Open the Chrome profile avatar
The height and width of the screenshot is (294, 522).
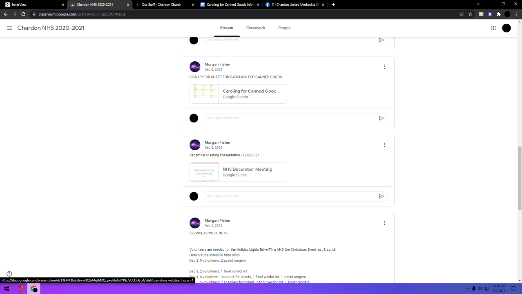(x=507, y=14)
